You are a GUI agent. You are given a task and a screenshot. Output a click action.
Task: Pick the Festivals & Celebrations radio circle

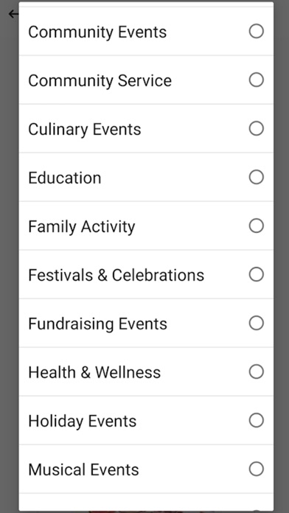click(257, 274)
